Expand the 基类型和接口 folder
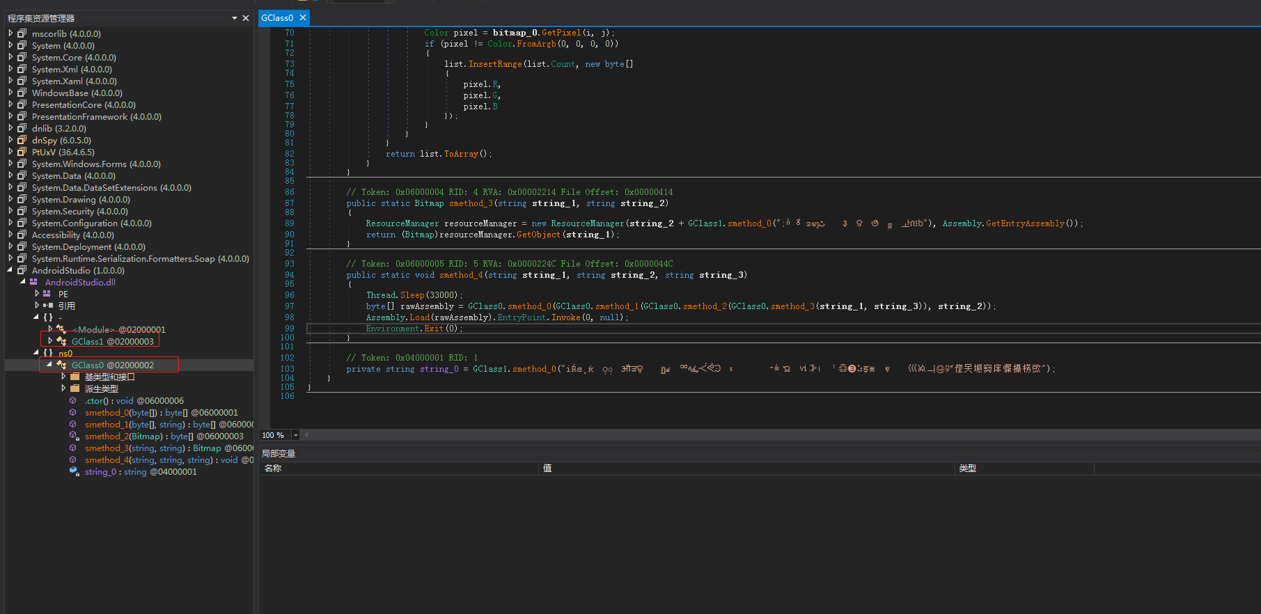This screenshot has height=614, width=1261. pyautogui.click(x=63, y=377)
